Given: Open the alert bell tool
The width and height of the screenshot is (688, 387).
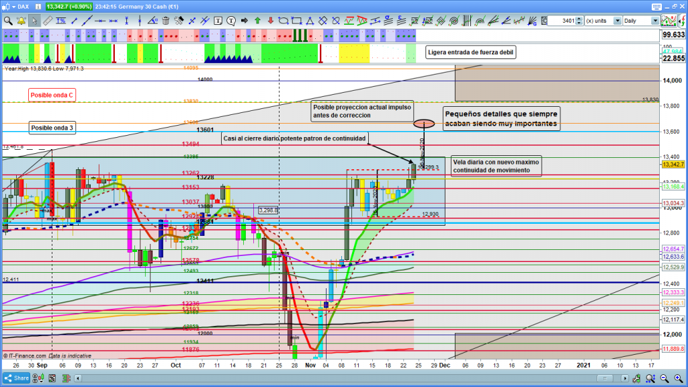Looking at the screenshot, I should click(x=21, y=21).
